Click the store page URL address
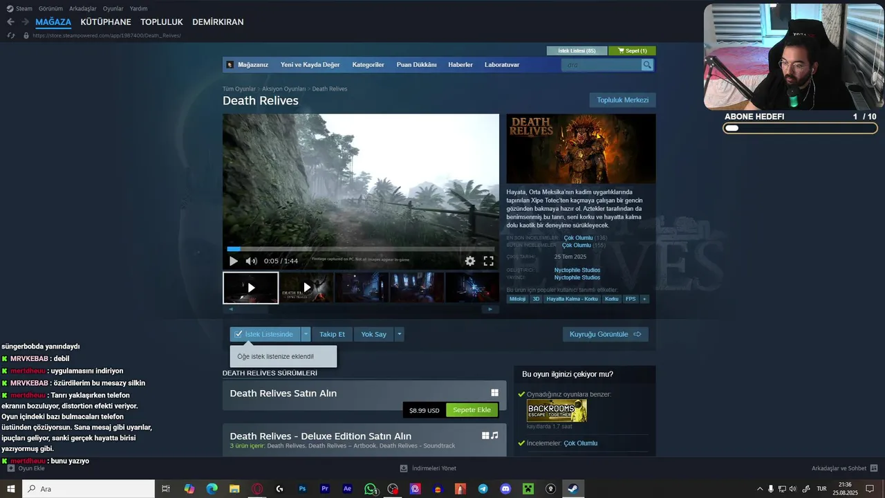This screenshot has width=885, height=498. coord(106,35)
